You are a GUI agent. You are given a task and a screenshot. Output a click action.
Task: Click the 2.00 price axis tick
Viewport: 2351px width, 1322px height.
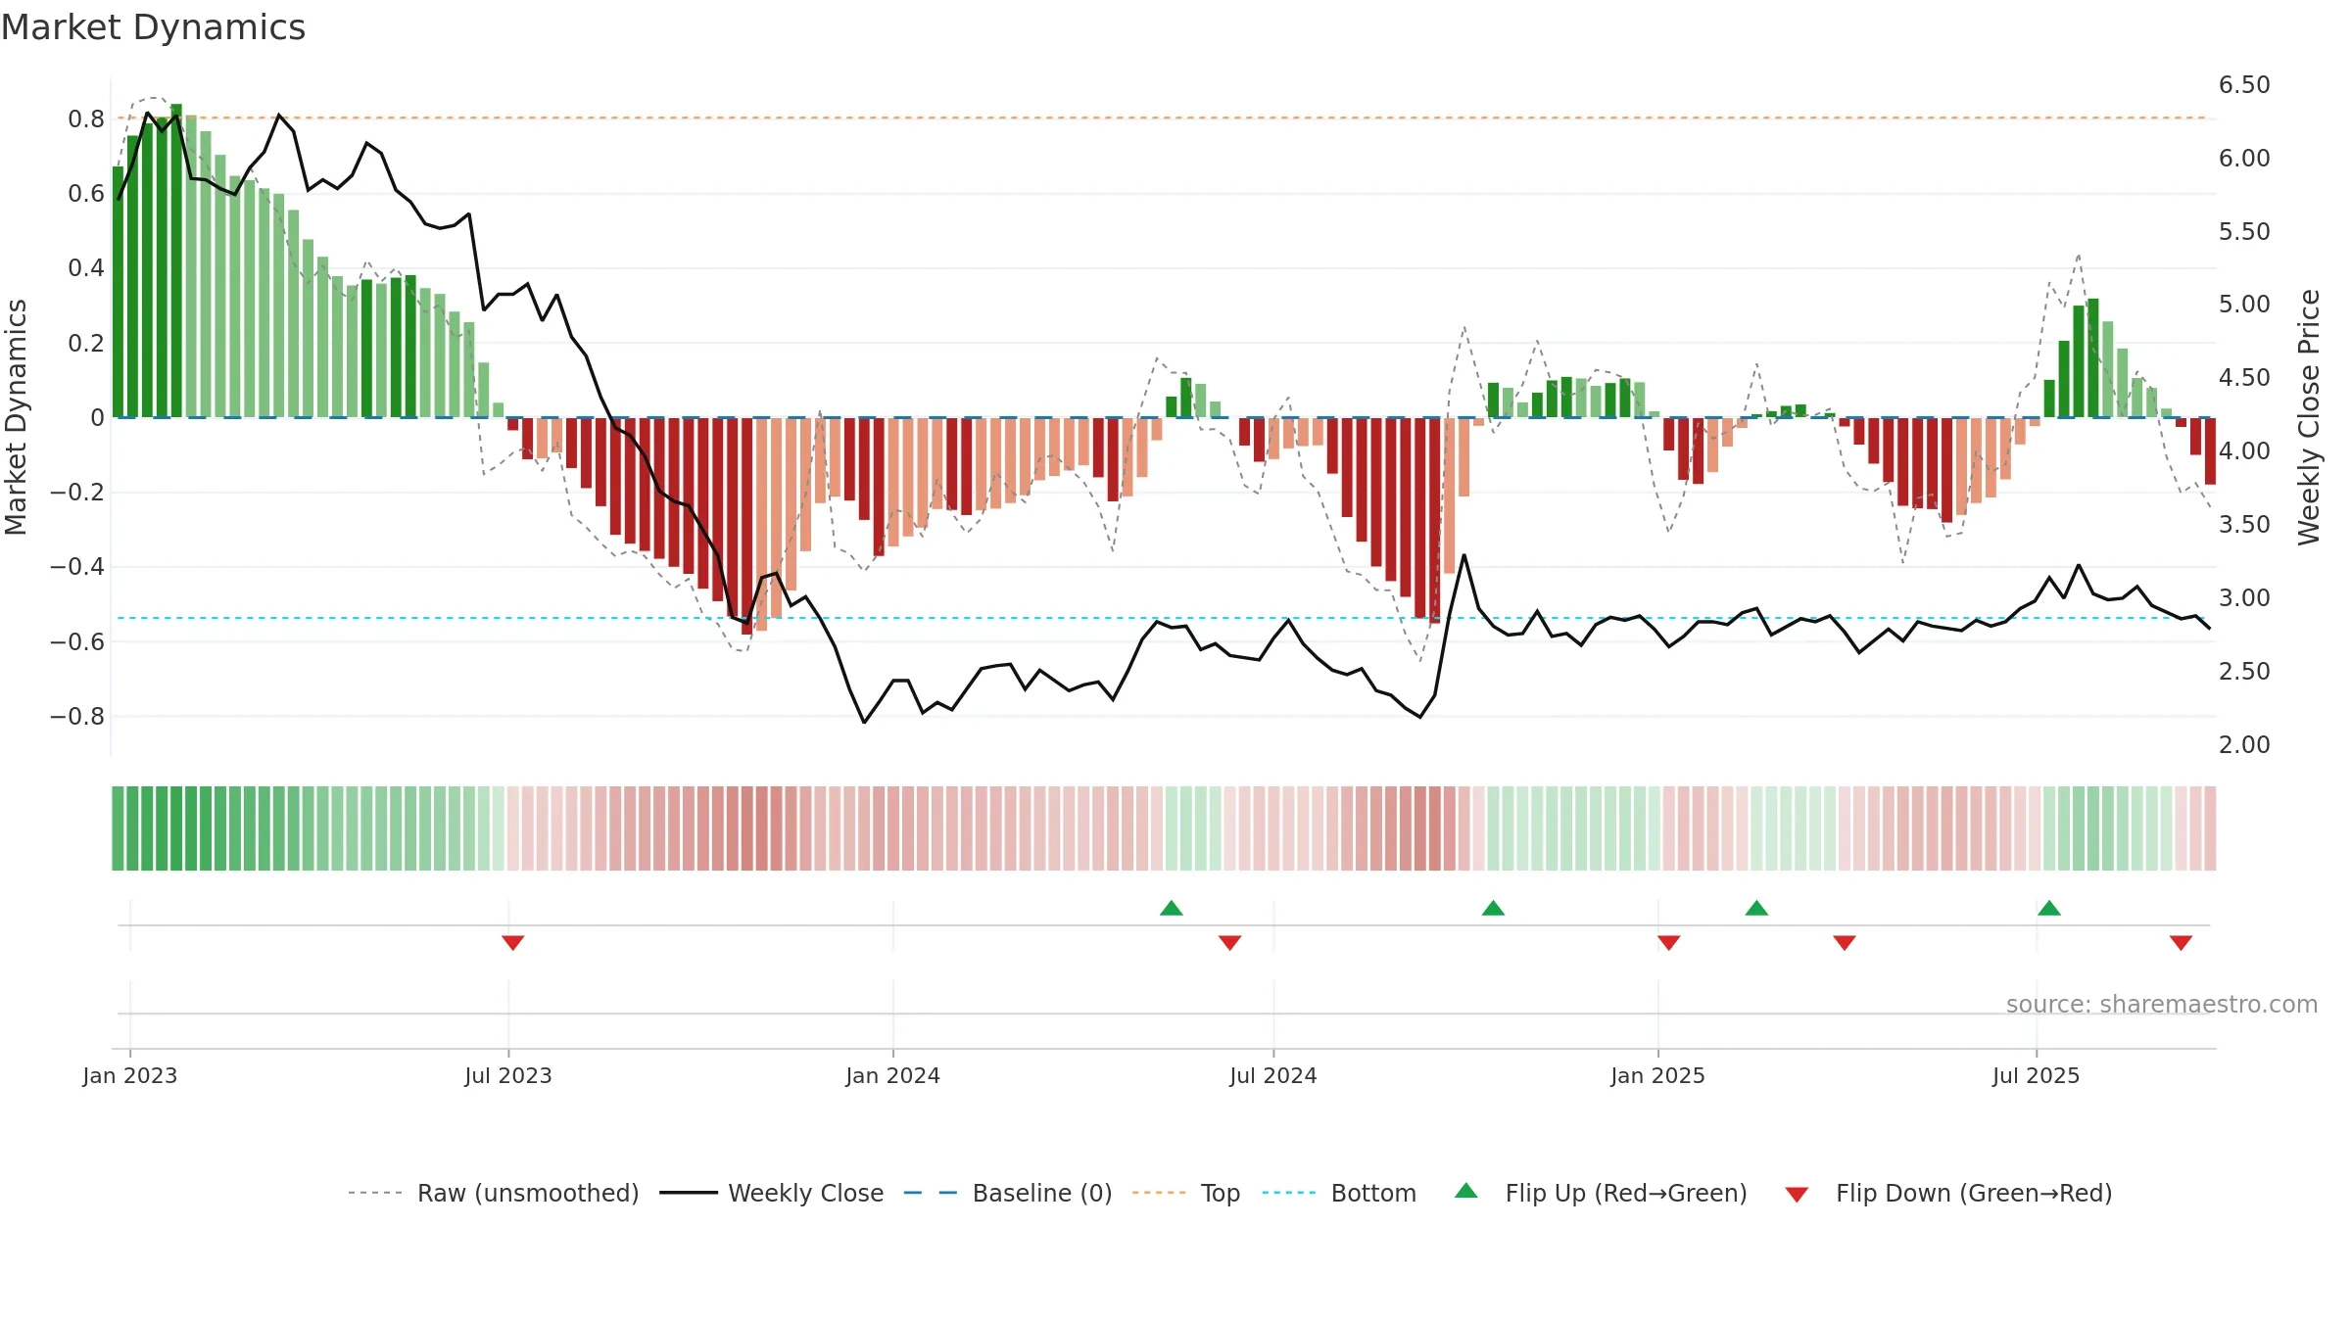click(x=2244, y=745)
